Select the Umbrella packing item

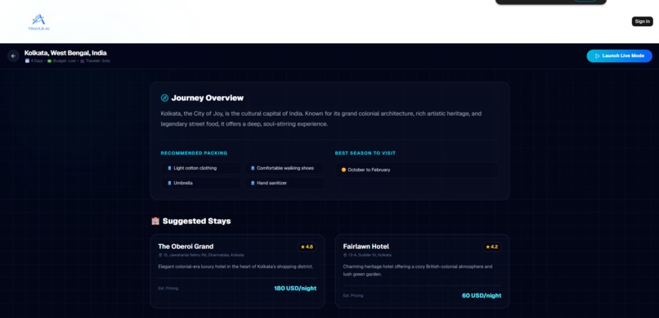(201, 183)
